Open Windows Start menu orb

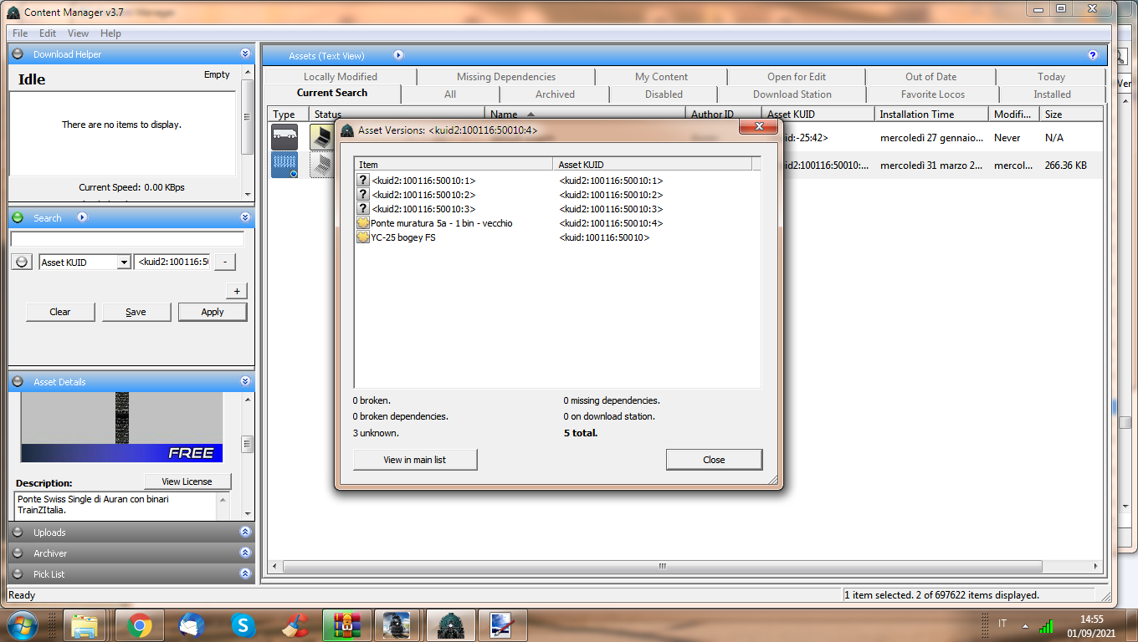pos(23,625)
